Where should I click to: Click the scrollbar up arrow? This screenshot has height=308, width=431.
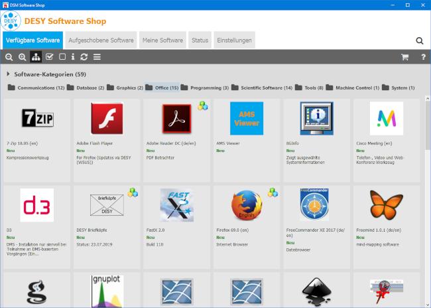[428, 98]
